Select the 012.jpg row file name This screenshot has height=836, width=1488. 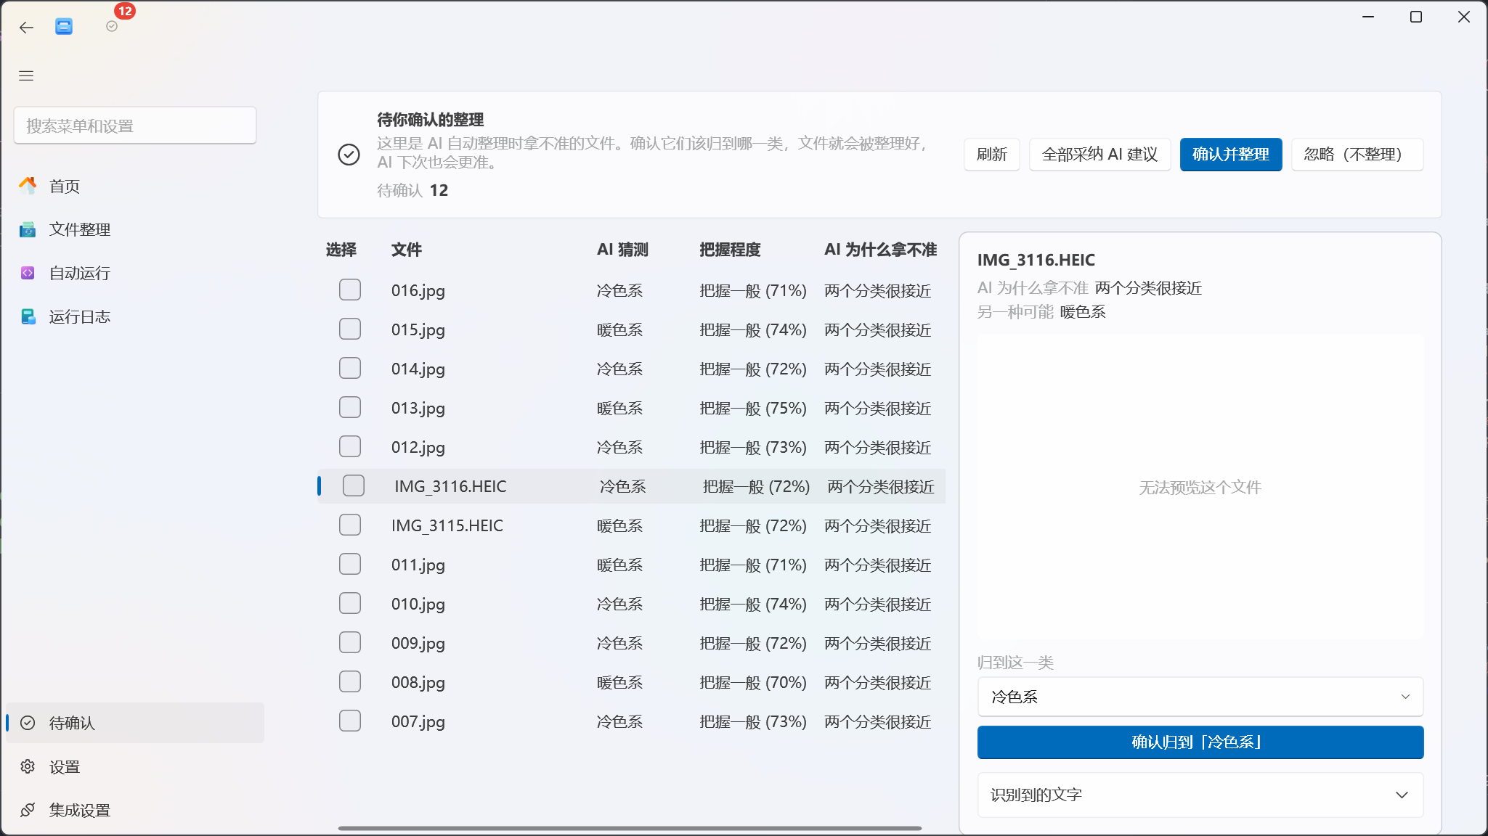click(418, 447)
